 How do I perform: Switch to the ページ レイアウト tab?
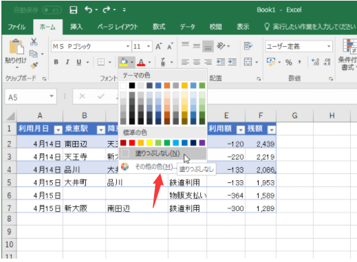(118, 27)
